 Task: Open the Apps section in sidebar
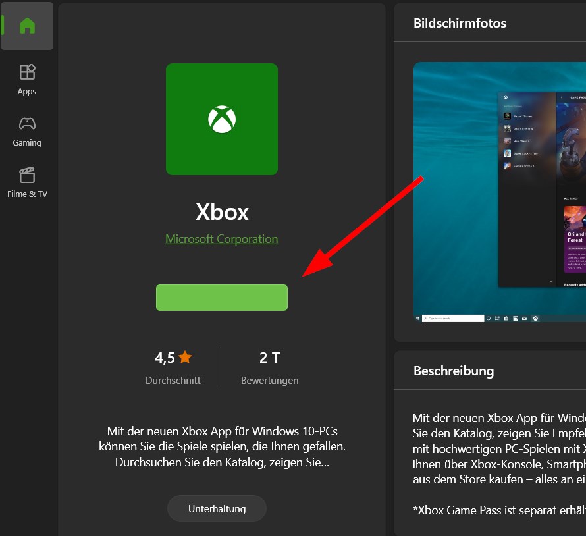(x=27, y=80)
